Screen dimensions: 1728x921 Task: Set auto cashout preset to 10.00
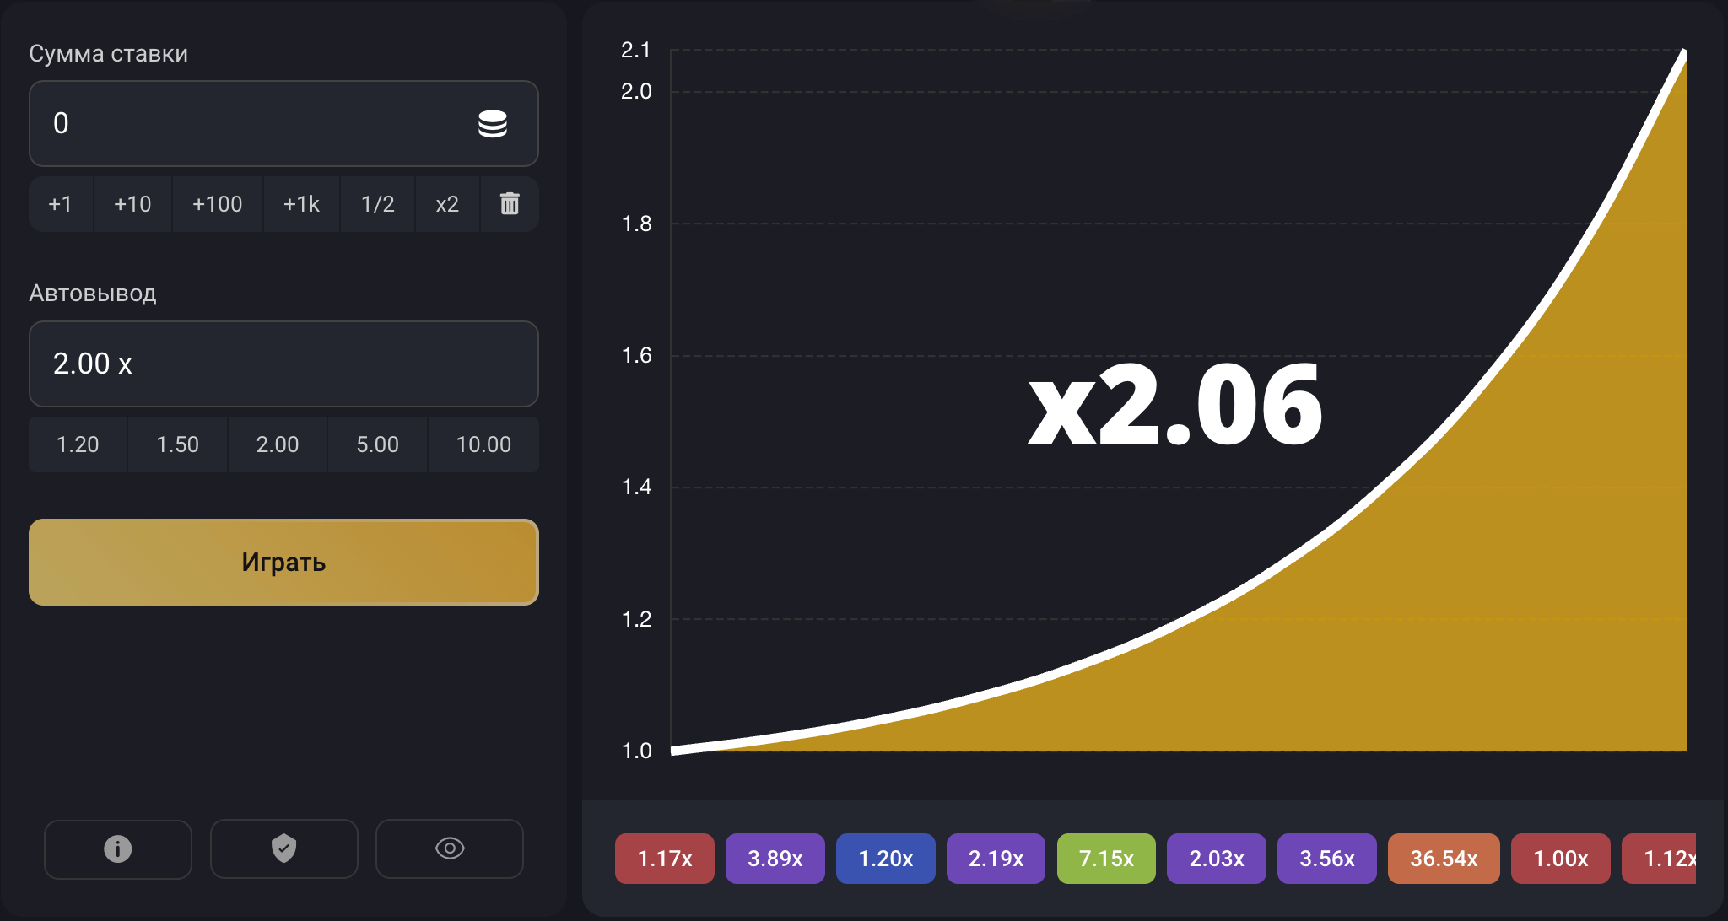pos(483,444)
